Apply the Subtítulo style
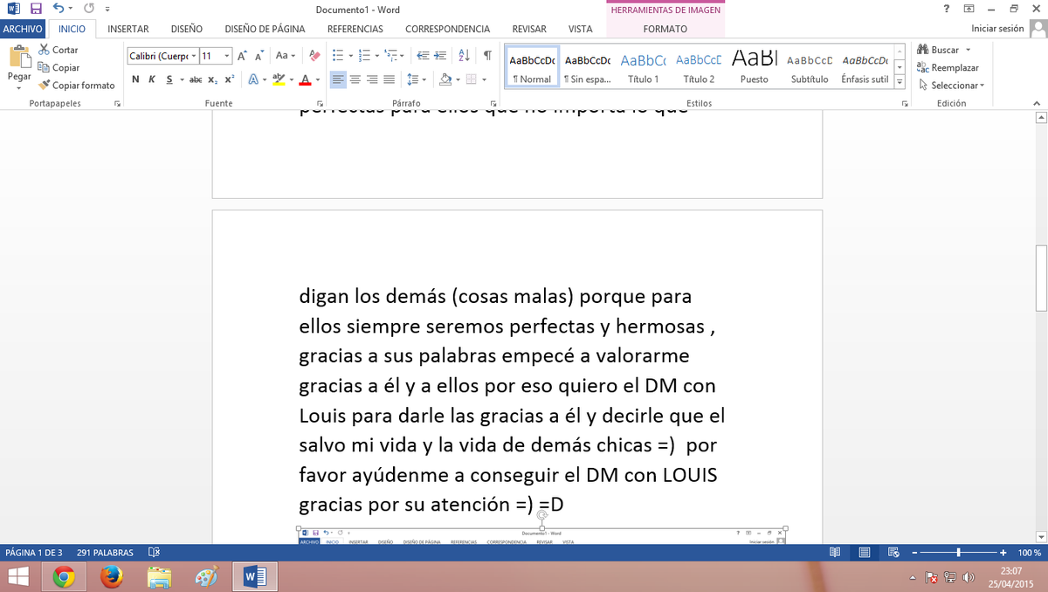The image size is (1048, 592). tap(810, 67)
